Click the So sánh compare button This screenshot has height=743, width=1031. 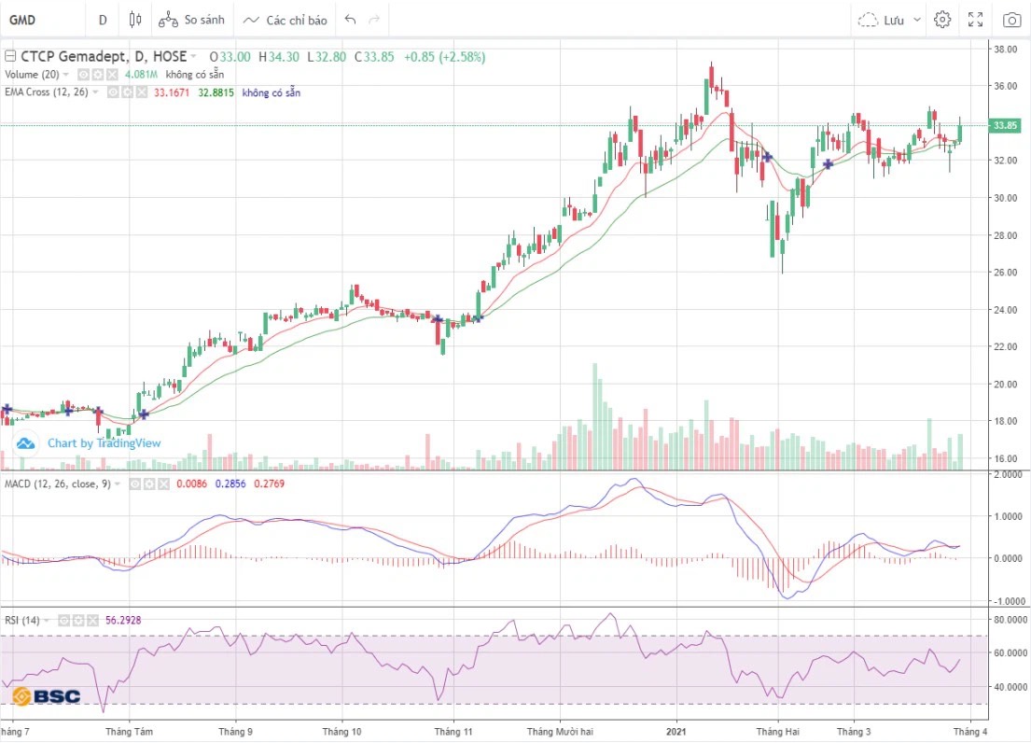click(191, 20)
